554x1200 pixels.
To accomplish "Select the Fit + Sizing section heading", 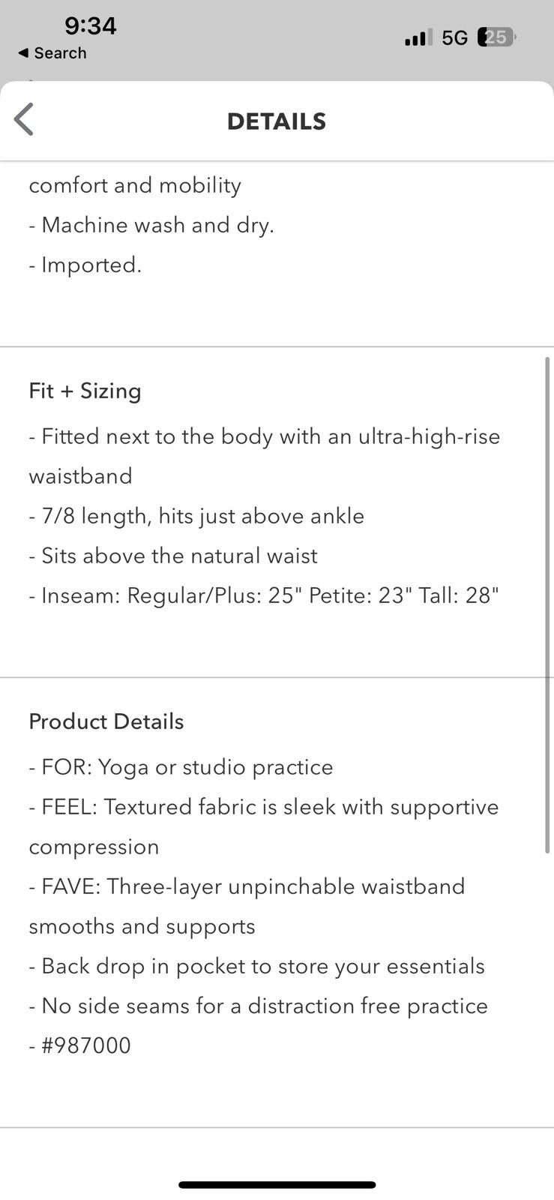I will click(85, 391).
